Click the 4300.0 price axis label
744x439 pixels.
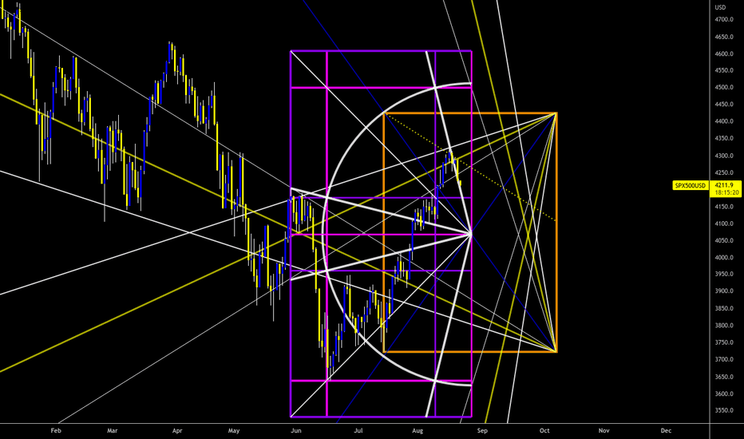724,156
